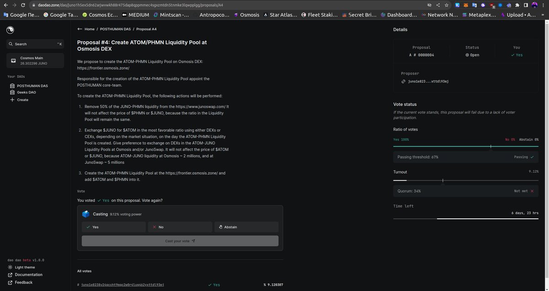Click the Passing threshold: 67% row

coord(466,157)
